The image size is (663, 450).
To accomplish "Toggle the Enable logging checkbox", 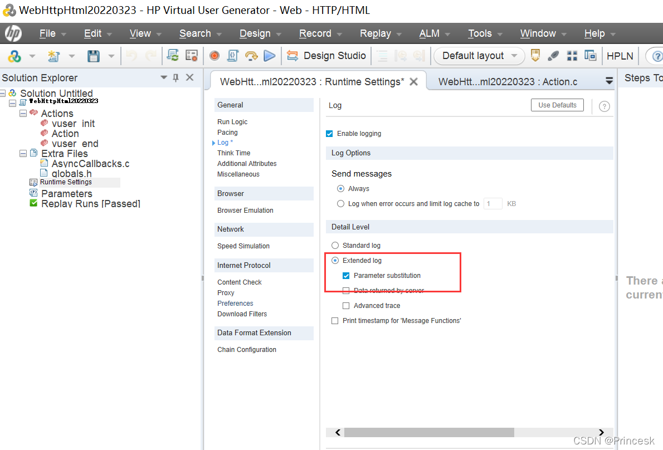I will tap(329, 134).
